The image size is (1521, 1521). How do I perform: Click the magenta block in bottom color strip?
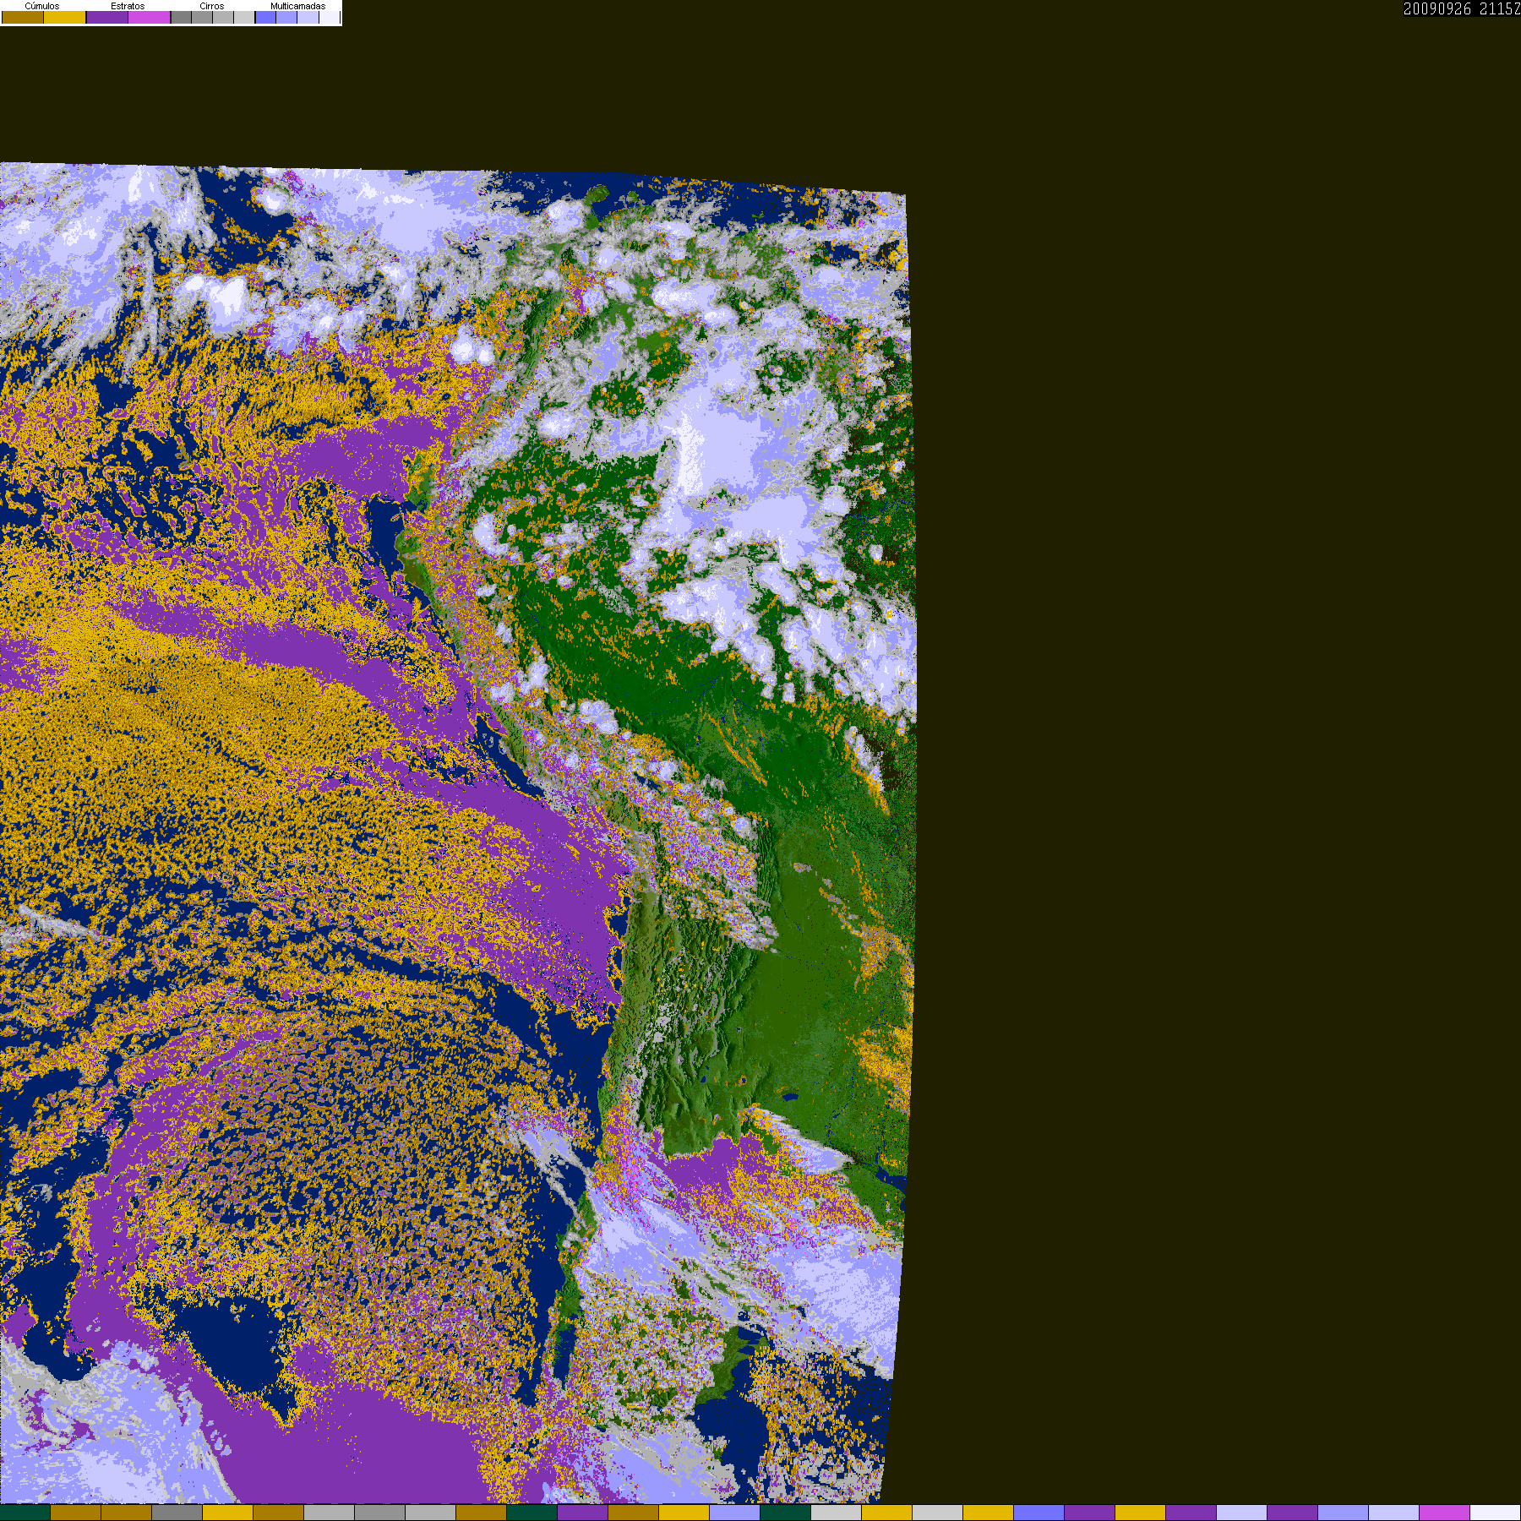click(x=1444, y=1513)
